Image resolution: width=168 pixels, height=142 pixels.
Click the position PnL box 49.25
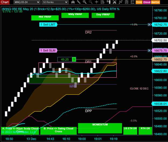tap(65, 59)
